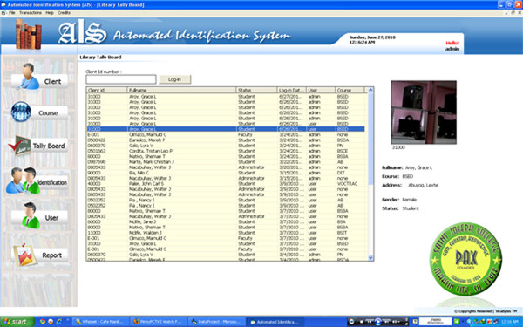The width and height of the screenshot is (523, 327).
Task: Sort by the Status column header
Action: coord(256,90)
